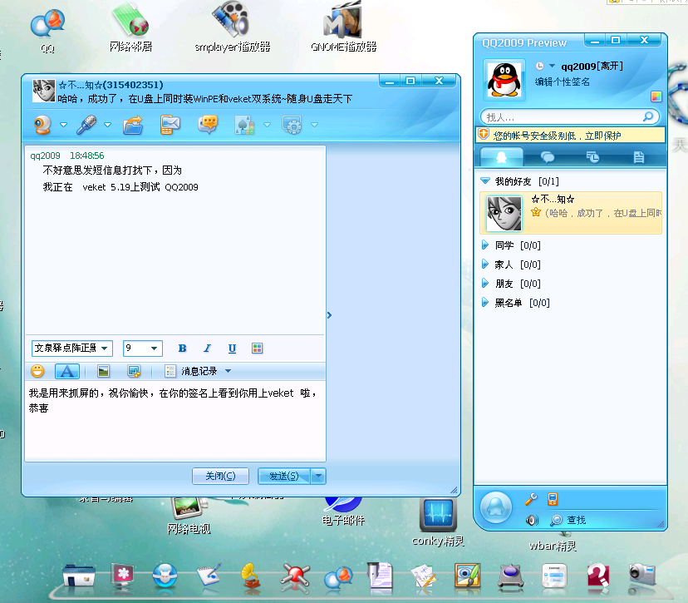Open the online status dropdown beside qq2009
This screenshot has height=603, width=688.
pos(552,66)
